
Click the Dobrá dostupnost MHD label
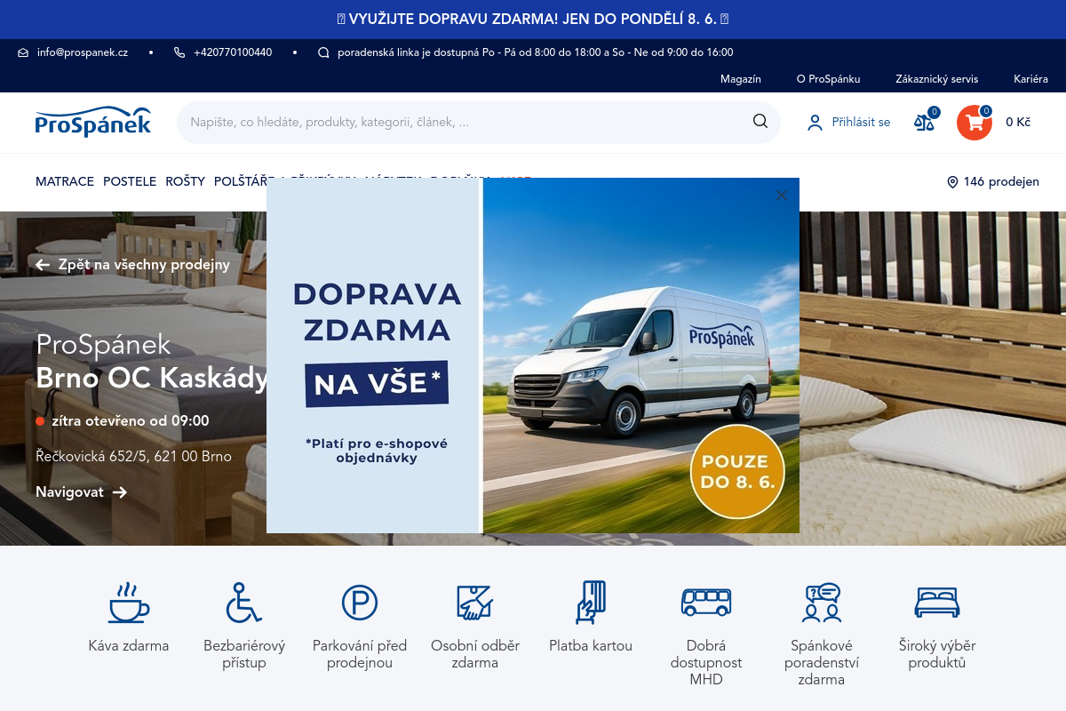point(706,663)
